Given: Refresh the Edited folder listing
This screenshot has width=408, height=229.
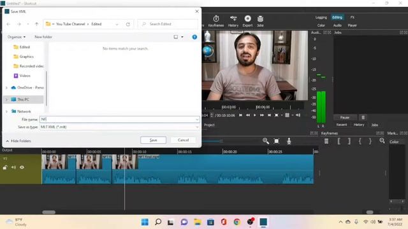Looking at the screenshot, I should point(127,24).
